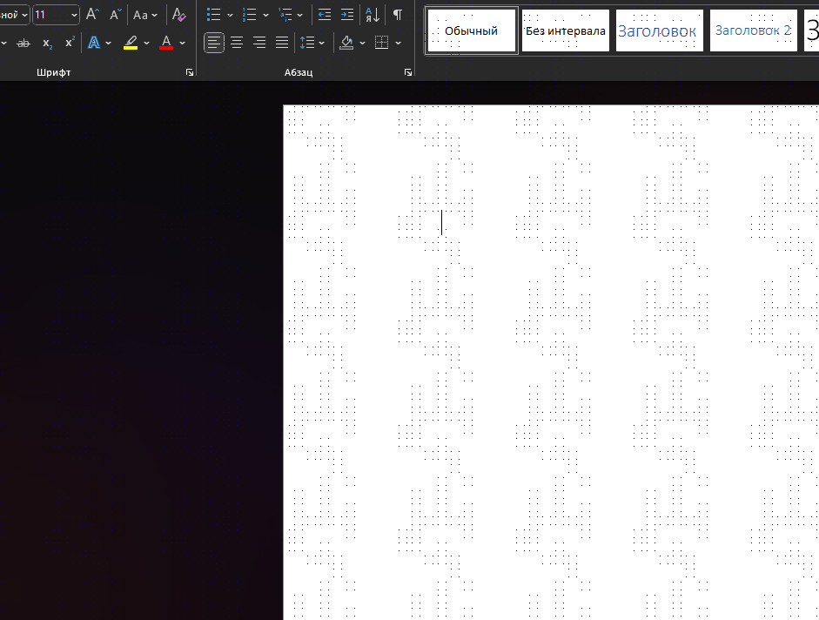This screenshot has width=819, height=620.
Task: Increase the paragraph indent
Action: pyautogui.click(x=347, y=15)
